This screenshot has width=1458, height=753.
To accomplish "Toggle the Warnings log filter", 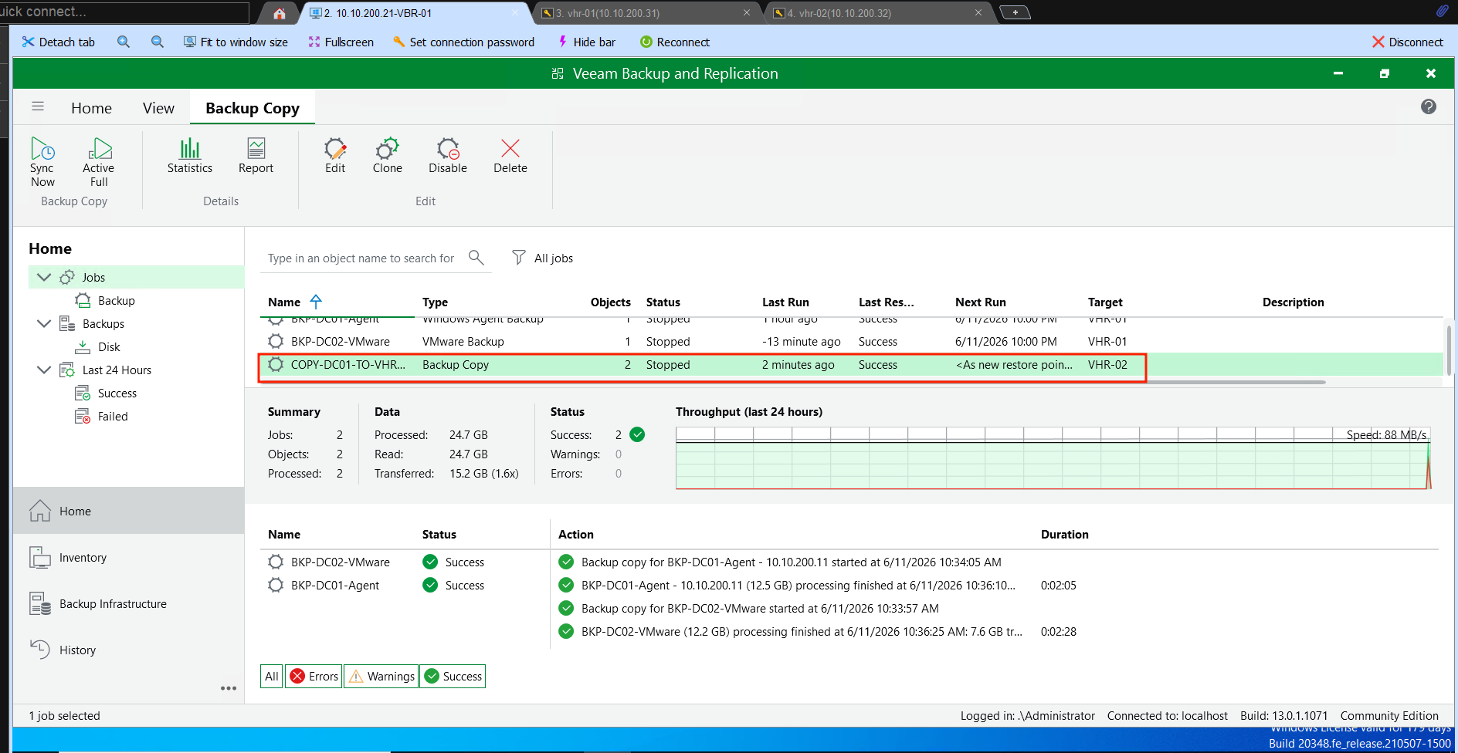I will point(381,677).
